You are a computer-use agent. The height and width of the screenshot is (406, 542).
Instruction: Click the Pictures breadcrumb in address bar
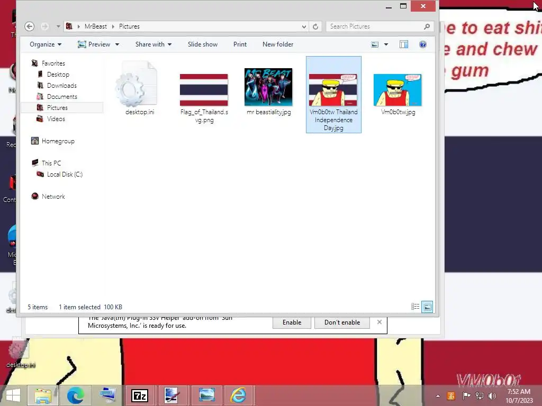[129, 26]
